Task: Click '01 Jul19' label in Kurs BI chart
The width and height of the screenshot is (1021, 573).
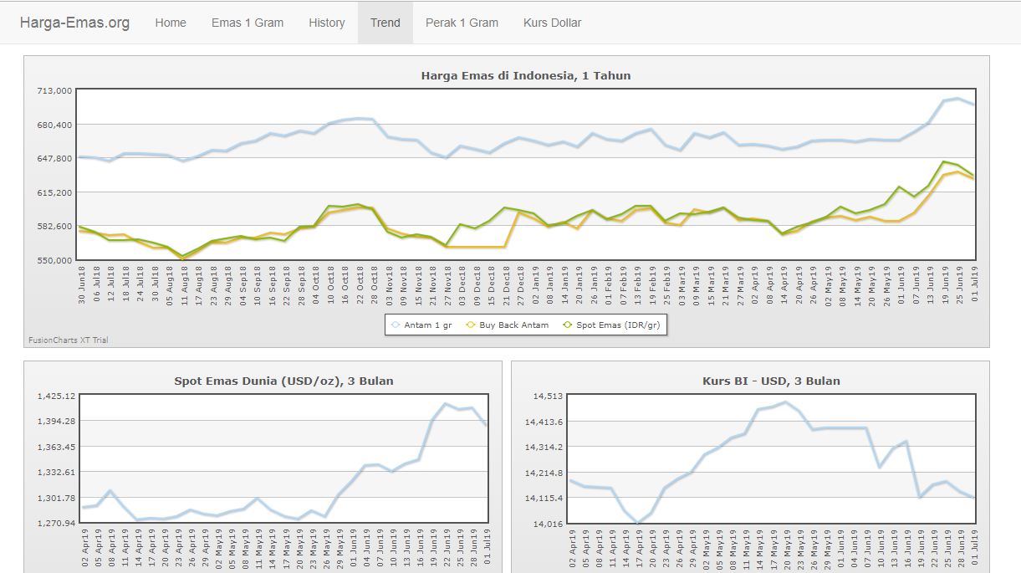Action: click(975, 548)
